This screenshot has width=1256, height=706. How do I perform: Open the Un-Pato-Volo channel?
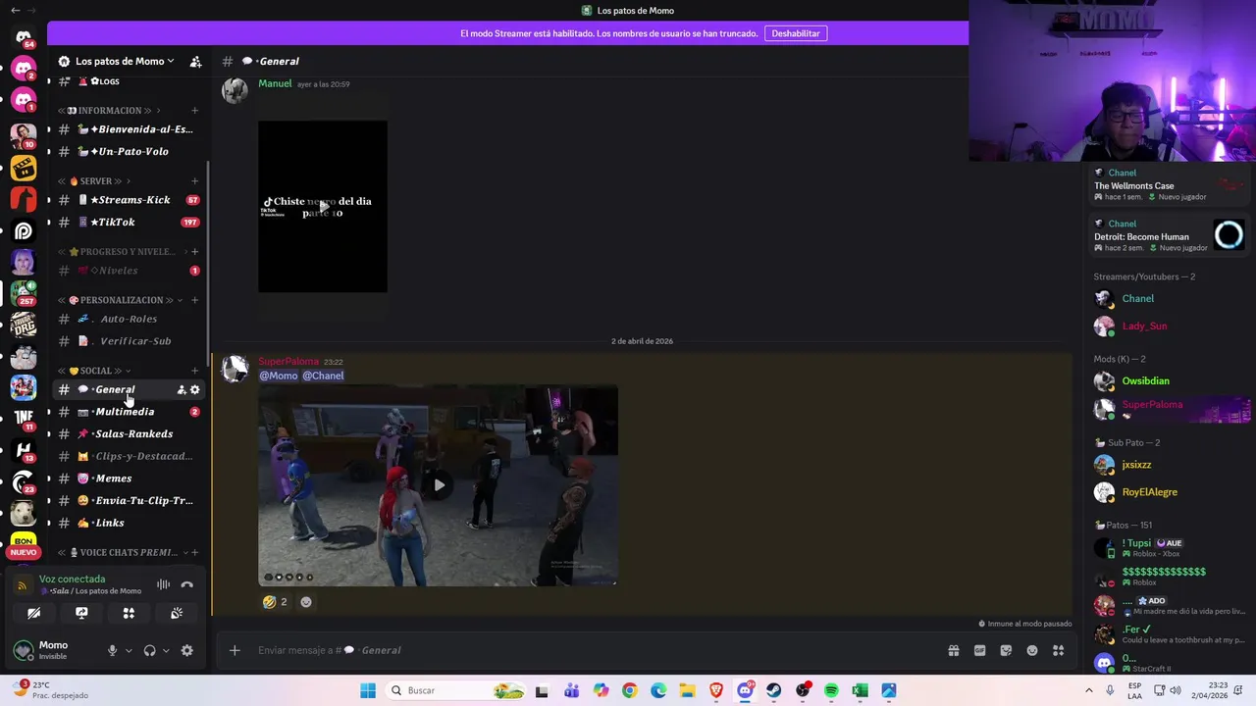pyautogui.click(x=129, y=151)
